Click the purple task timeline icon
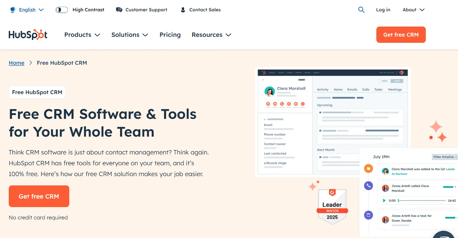The image size is (458, 238). pos(368,215)
